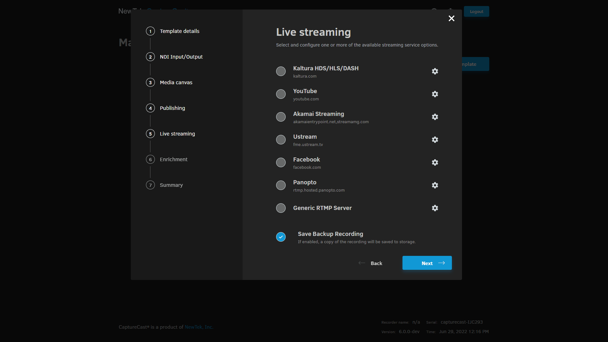
Task: Open YouTube streaming settings gear
Action: 435,94
